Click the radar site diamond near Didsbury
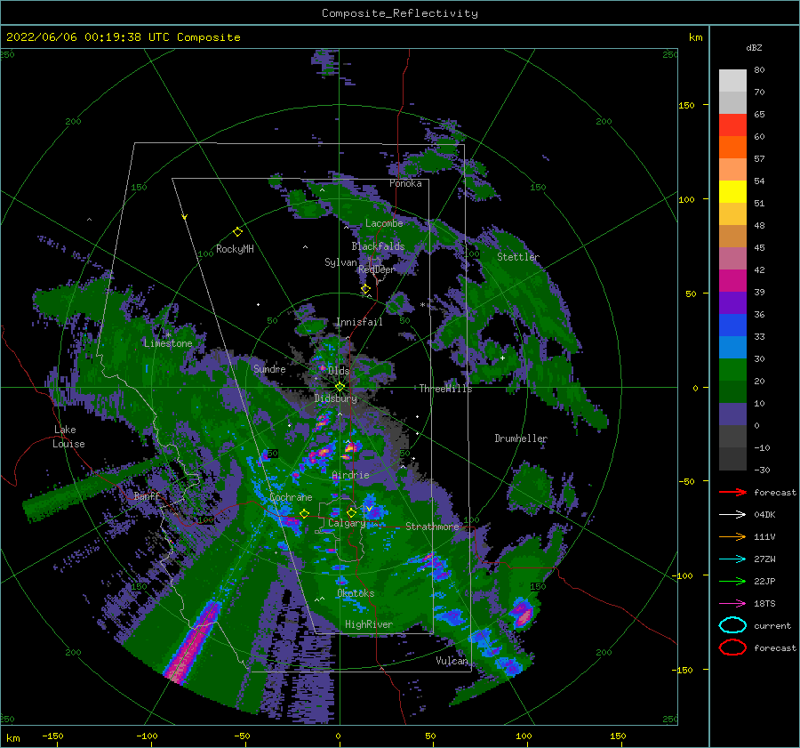 tap(340, 387)
